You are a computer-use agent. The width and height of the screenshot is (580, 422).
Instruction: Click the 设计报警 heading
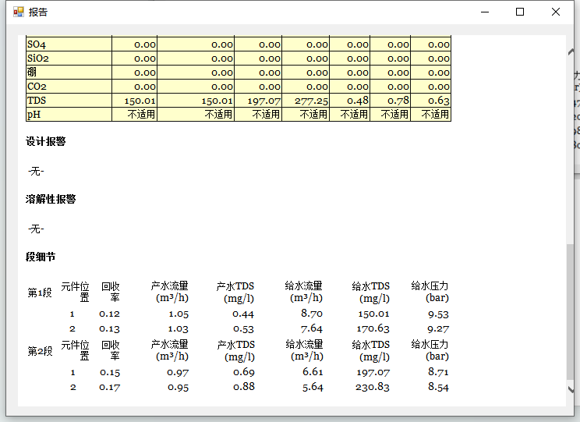46,142
